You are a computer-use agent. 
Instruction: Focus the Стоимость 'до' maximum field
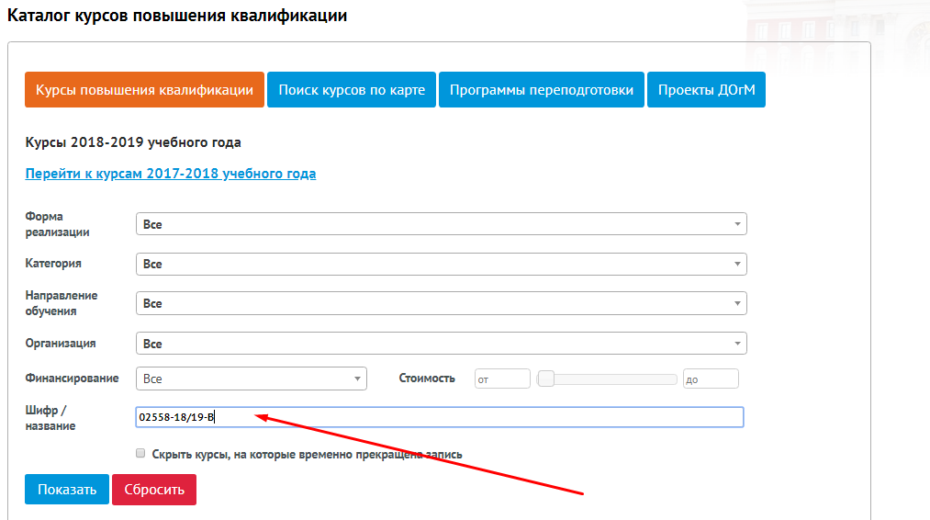coord(711,379)
